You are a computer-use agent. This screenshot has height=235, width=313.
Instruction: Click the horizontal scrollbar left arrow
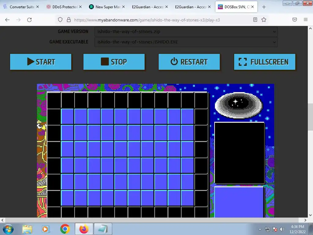(2, 220)
